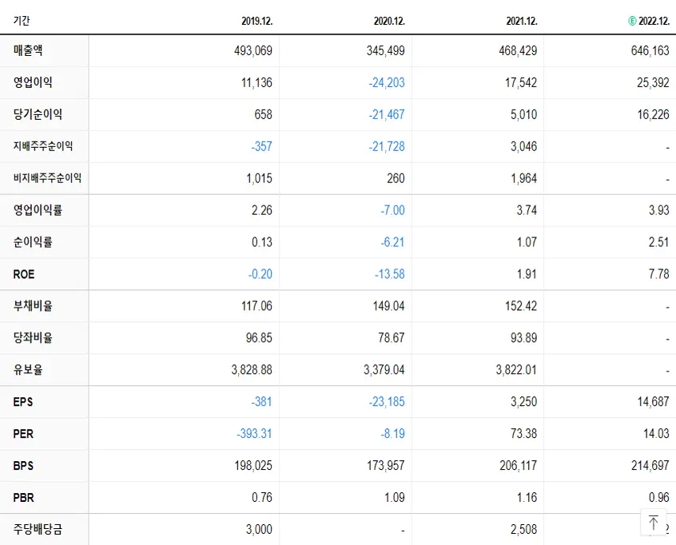Click the PBR value 0.96

point(659,498)
